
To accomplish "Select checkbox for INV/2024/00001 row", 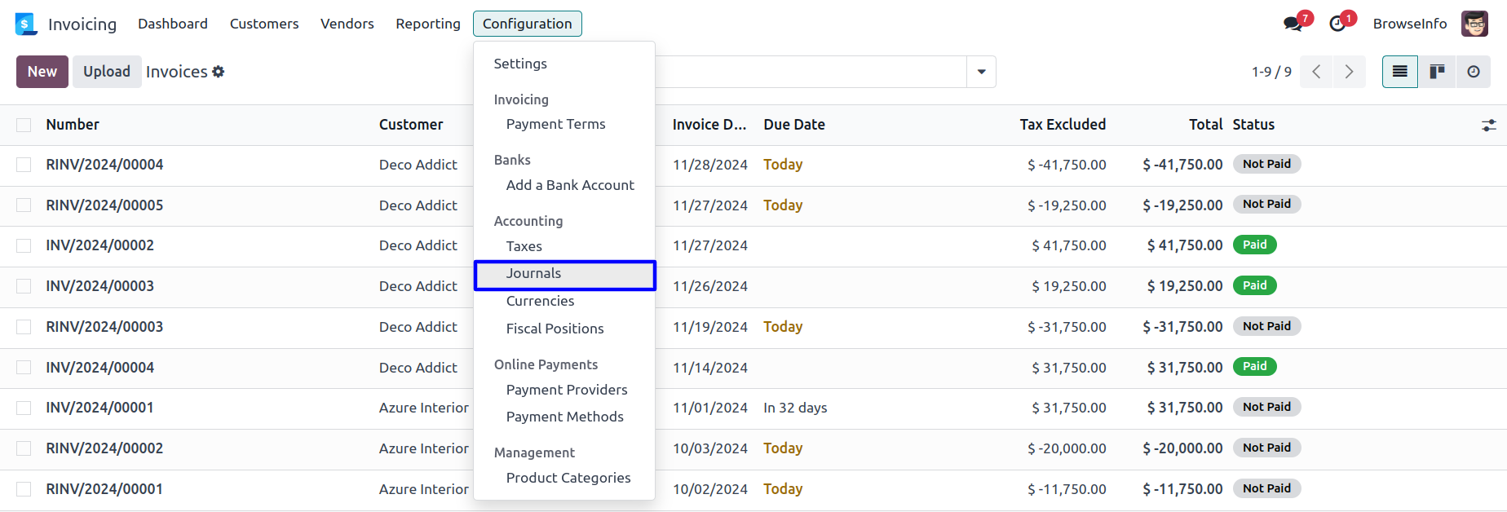I will (x=24, y=408).
